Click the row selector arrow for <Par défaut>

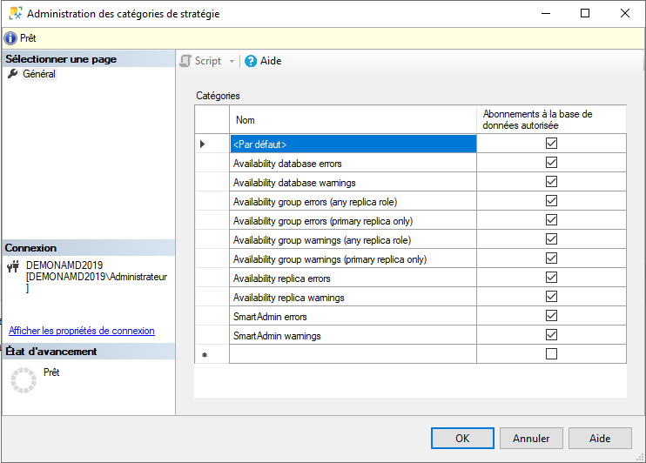coord(203,144)
